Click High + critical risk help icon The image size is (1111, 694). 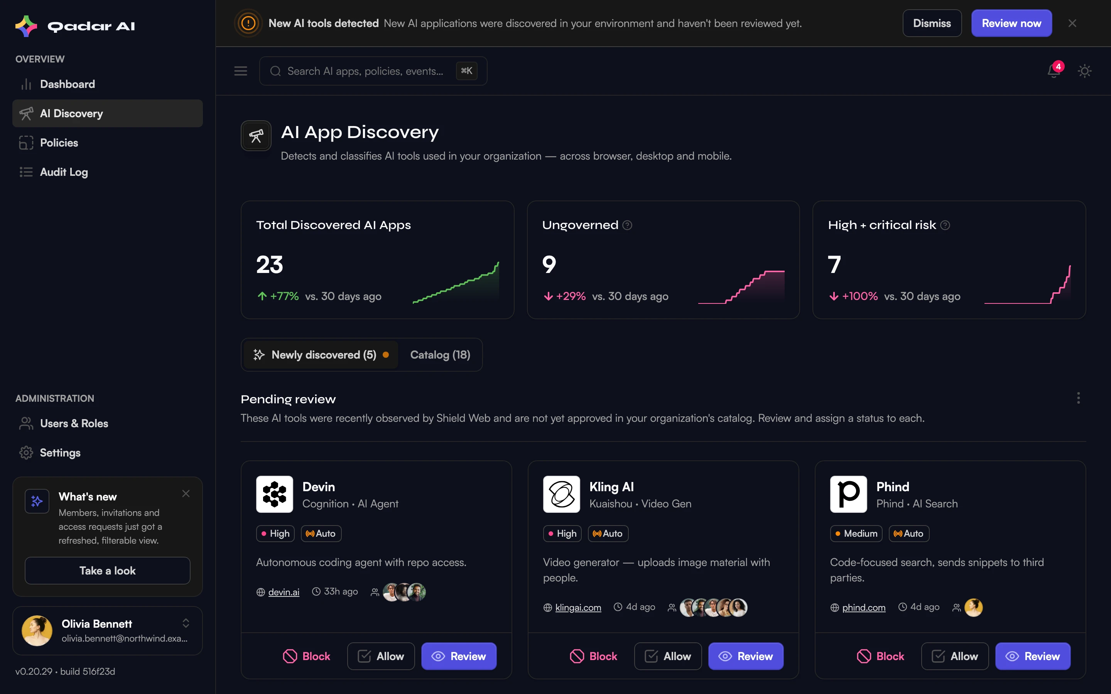[945, 225]
